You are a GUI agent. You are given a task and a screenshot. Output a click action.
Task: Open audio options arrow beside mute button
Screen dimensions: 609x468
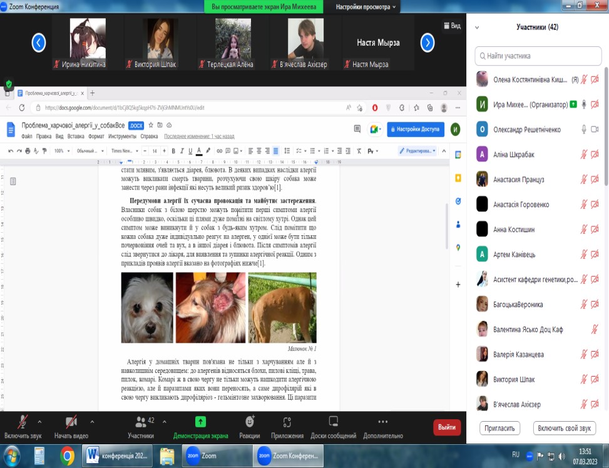[x=40, y=421]
